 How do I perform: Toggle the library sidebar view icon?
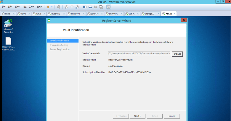coord(85,6)
